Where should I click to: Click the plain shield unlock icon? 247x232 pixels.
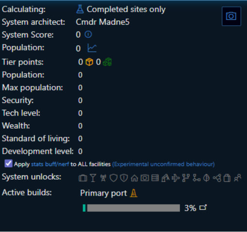pos(114,178)
